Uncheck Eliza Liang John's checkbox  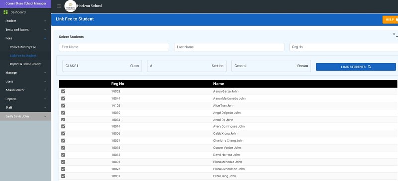point(63,176)
